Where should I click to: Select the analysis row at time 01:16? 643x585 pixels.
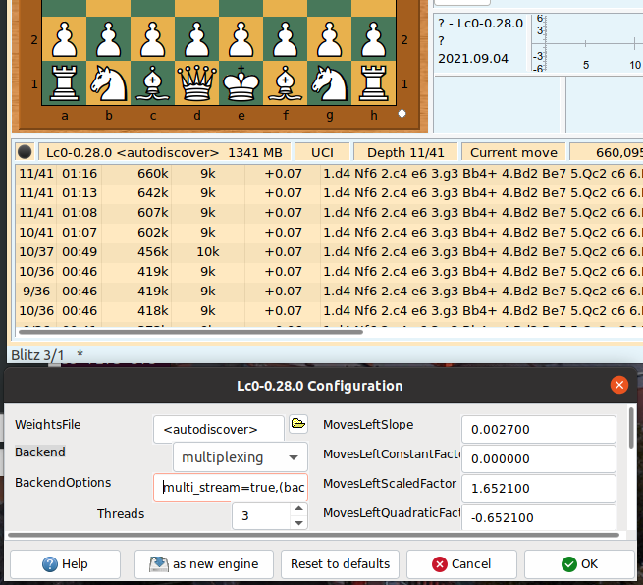point(329,174)
